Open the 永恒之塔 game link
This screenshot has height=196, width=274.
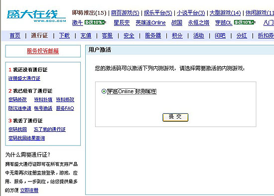pos(198,22)
